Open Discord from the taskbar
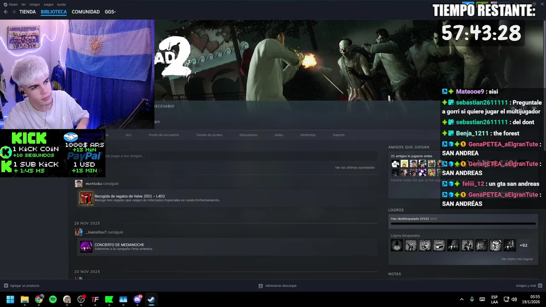The image size is (546, 307). point(137,299)
